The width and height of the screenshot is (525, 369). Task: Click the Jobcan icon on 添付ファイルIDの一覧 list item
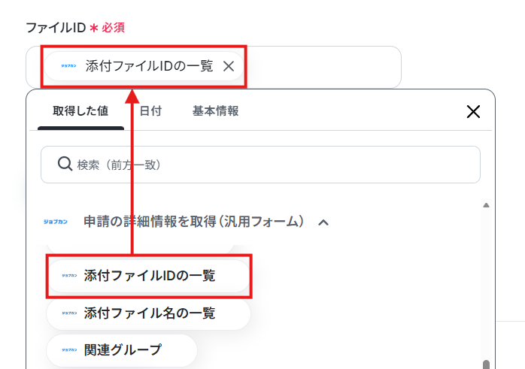[70, 276]
